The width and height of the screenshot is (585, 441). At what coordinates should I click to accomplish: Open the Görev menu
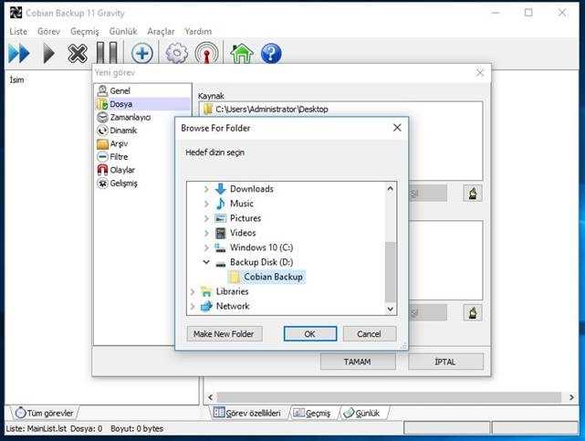pyautogui.click(x=49, y=31)
